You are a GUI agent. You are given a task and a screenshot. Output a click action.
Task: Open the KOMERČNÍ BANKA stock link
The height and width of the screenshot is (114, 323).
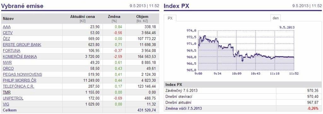20,56
